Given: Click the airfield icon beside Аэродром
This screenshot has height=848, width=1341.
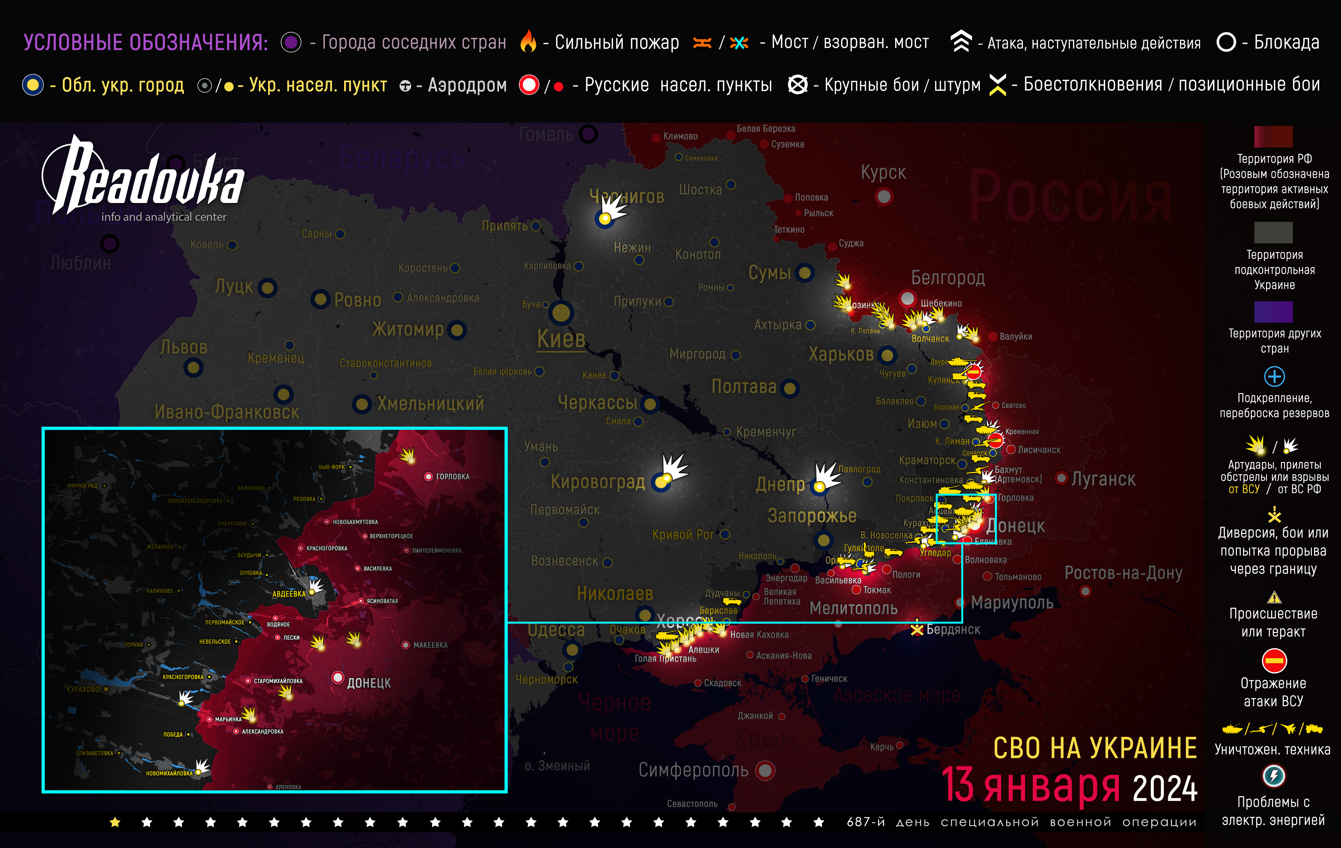Looking at the screenshot, I should tap(405, 86).
